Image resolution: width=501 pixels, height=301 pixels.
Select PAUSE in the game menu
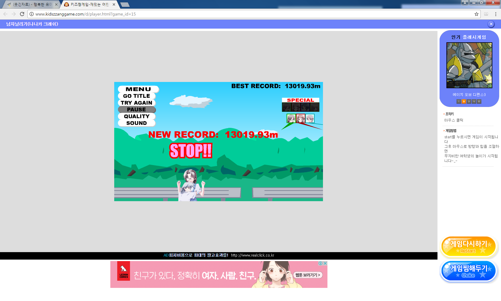[137, 110]
